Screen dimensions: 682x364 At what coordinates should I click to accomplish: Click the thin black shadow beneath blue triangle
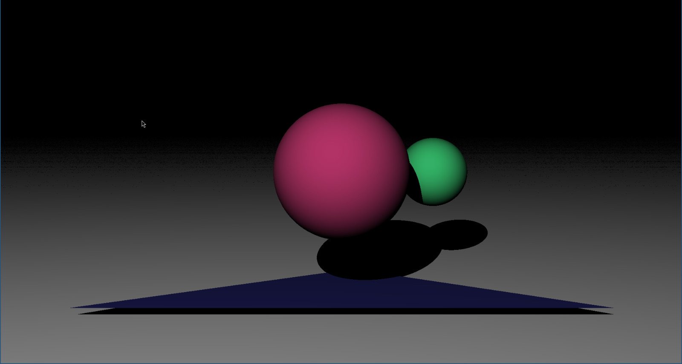(341, 311)
